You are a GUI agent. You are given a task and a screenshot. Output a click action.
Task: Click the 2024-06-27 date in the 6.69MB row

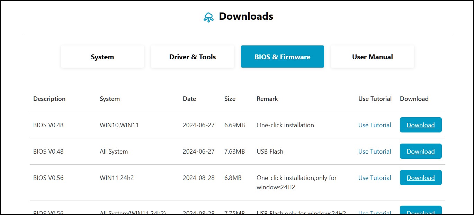click(199, 125)
